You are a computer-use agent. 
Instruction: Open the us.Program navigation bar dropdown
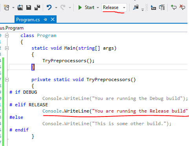(94, 28)
